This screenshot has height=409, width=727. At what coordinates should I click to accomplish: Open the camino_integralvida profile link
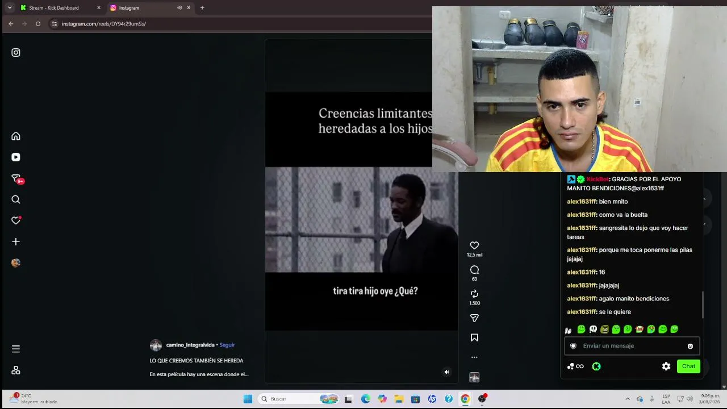pos(190,345)
